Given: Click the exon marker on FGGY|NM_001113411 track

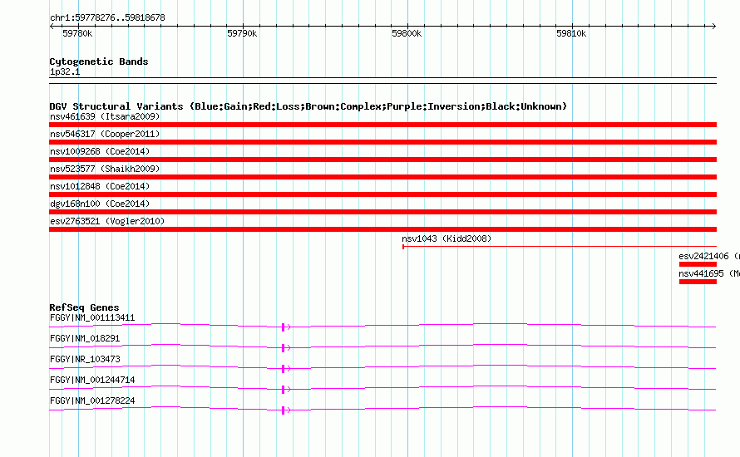Looking at the screenshot, I should point(284,327).
